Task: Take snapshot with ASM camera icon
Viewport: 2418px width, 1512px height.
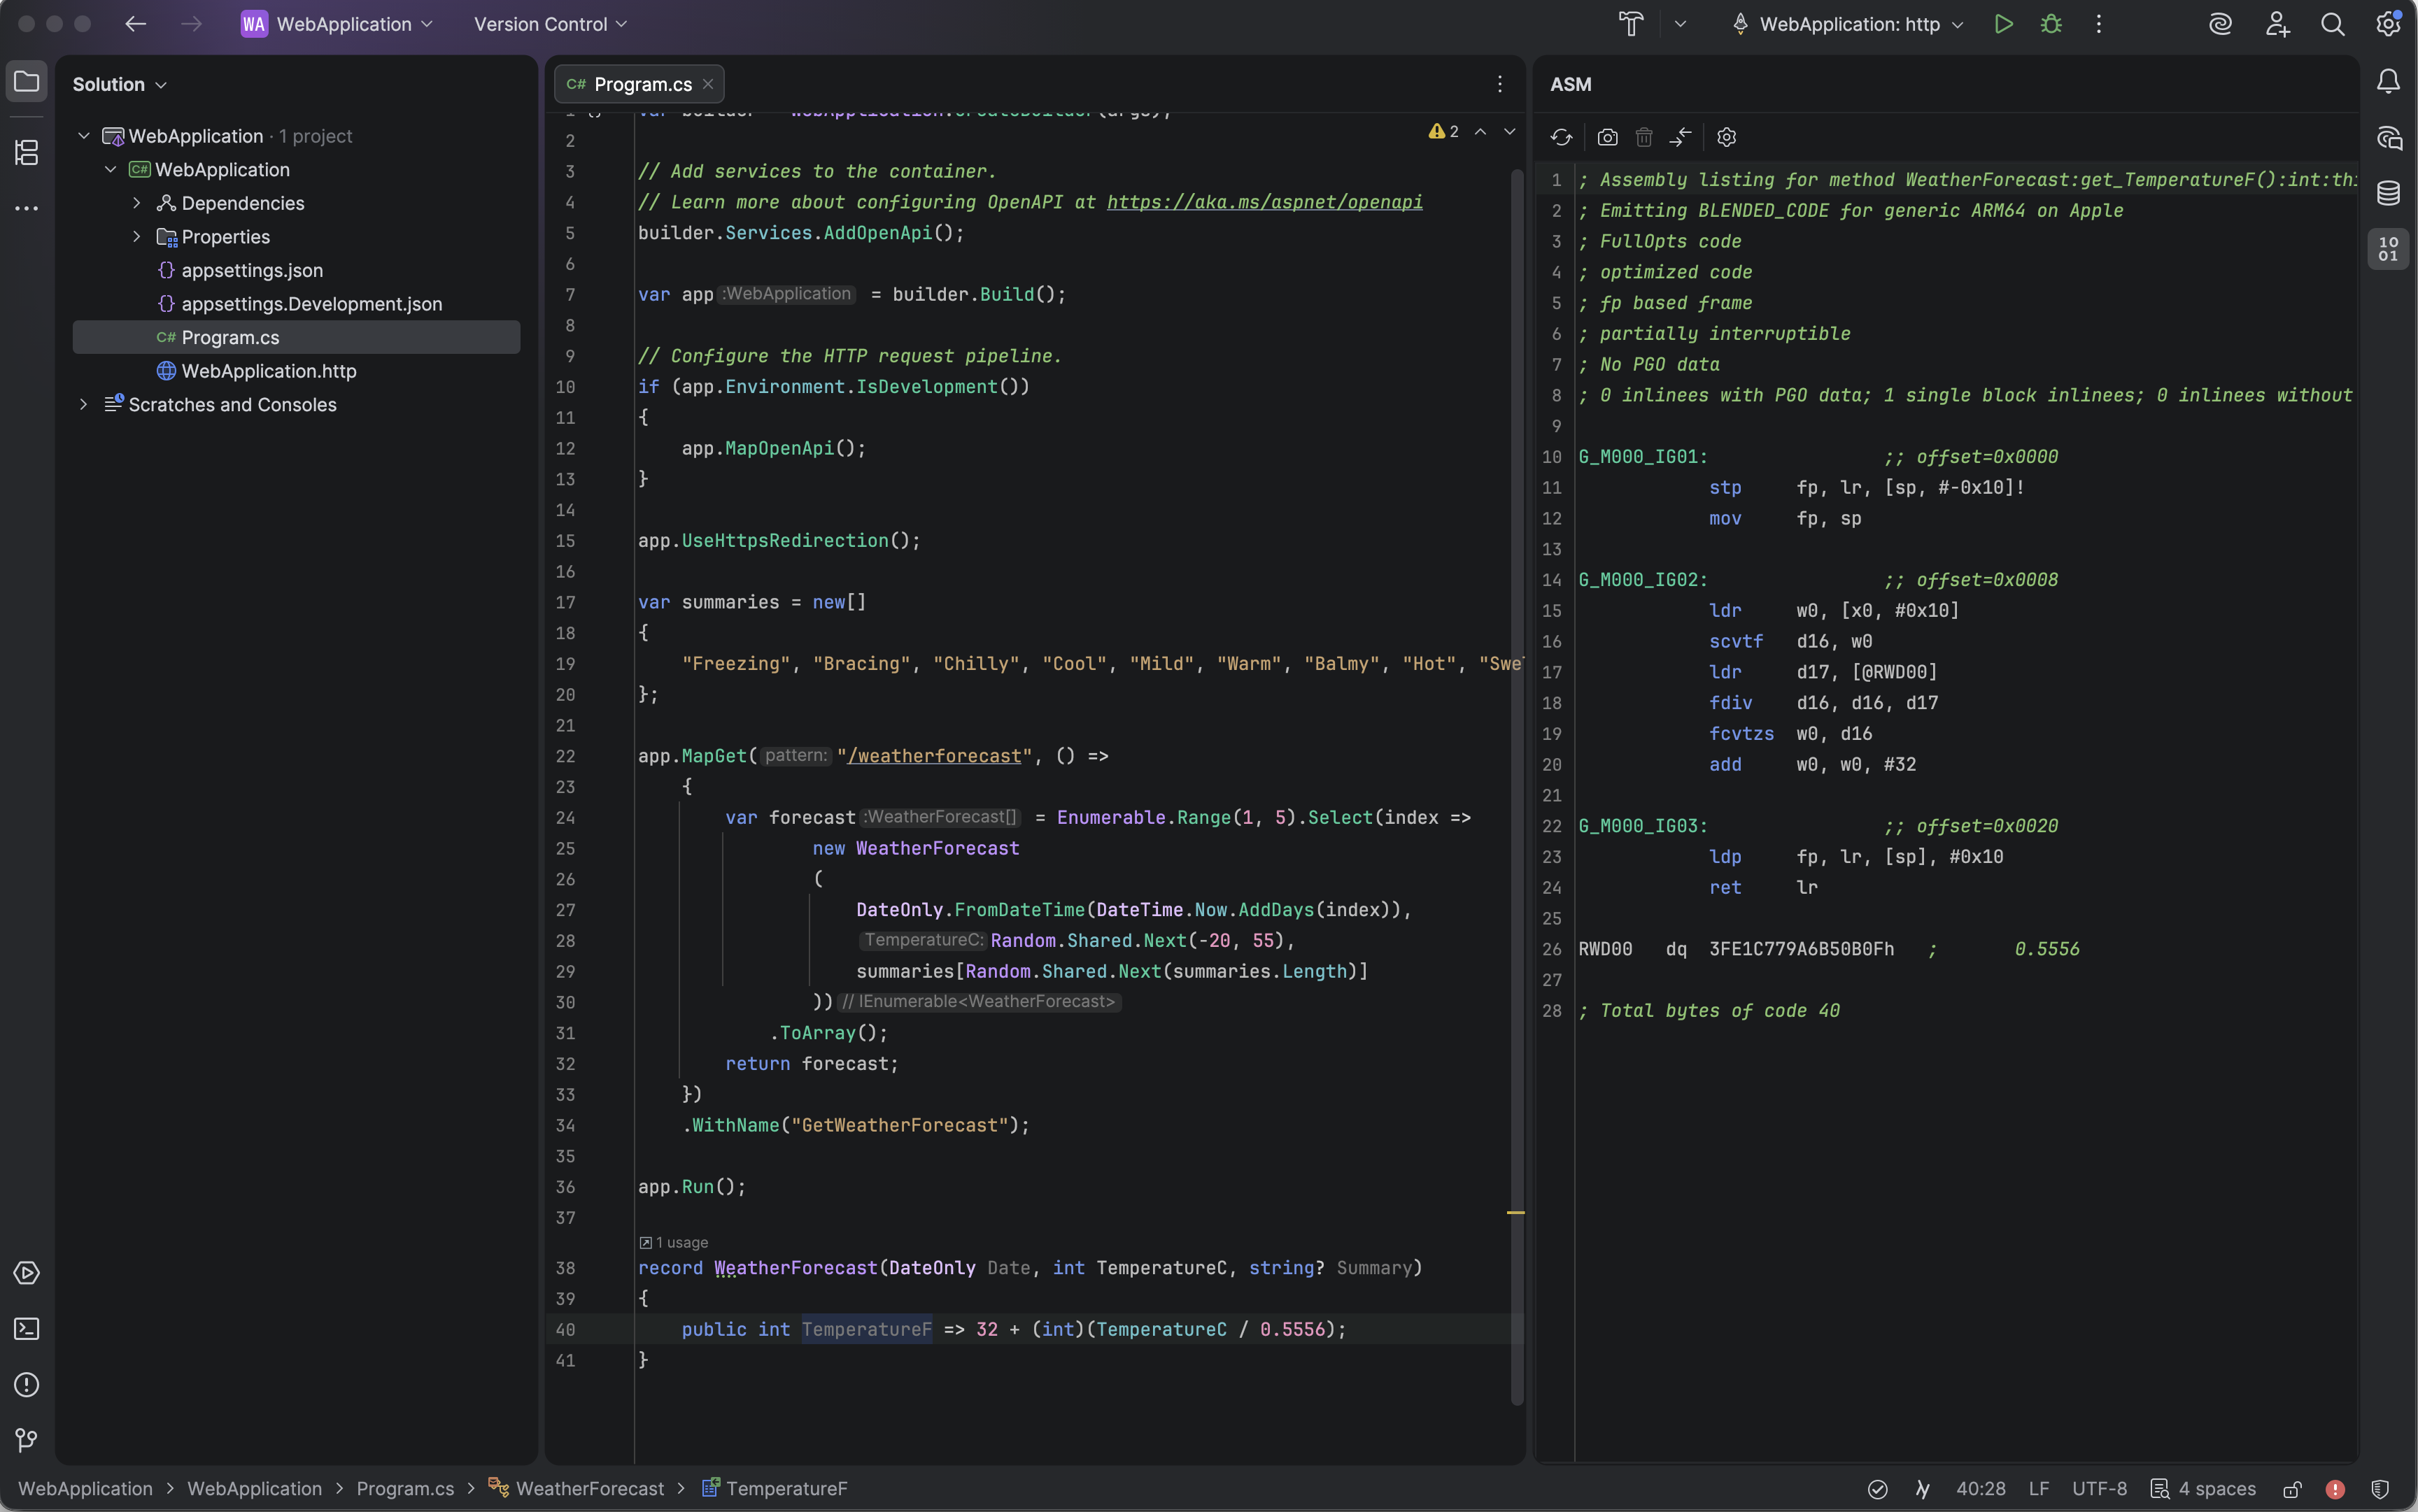Action: coord(1606,137)
